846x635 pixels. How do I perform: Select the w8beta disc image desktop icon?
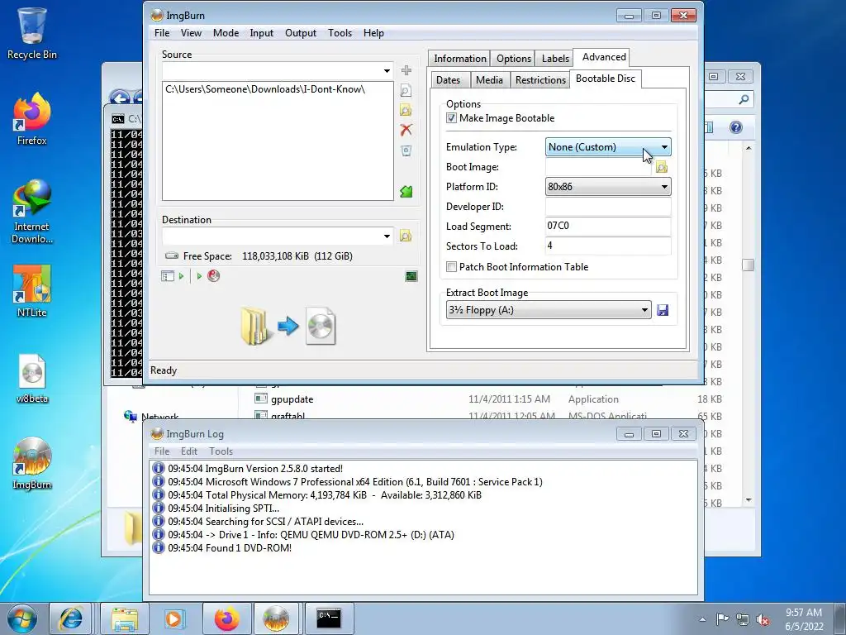click(32, 379)
